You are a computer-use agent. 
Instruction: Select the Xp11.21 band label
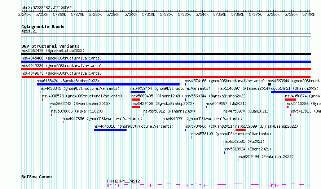[29, 31]
